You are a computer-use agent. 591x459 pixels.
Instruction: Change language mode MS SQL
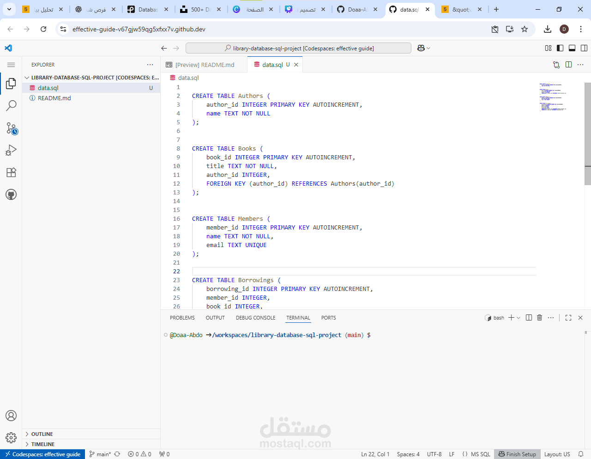point(480,454)
